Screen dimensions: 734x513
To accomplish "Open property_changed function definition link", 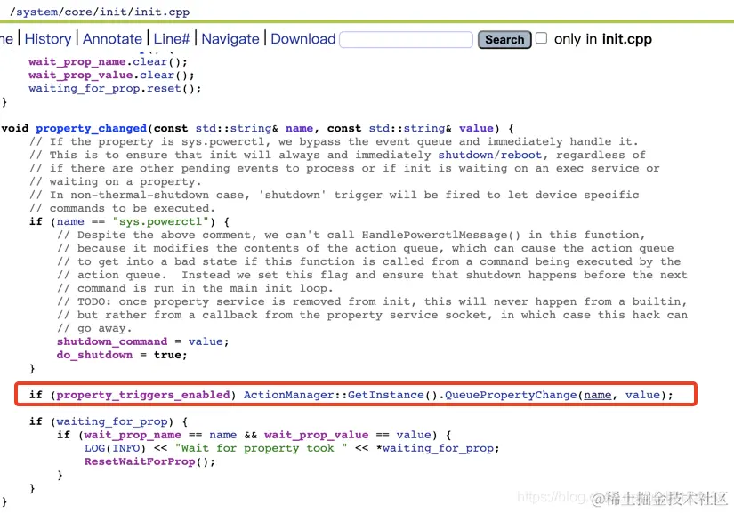I will 92,129.
